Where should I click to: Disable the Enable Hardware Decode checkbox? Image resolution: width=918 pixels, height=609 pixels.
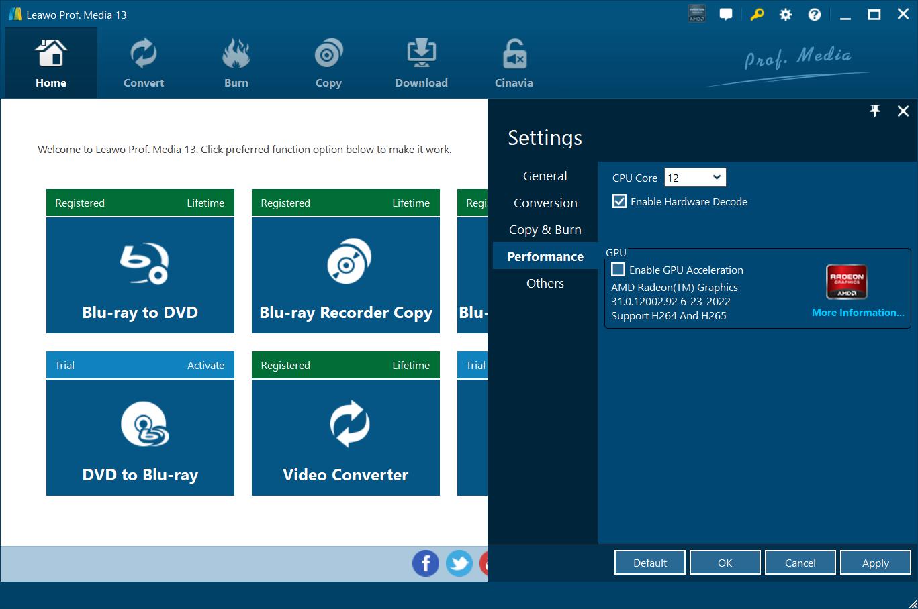tap(619, 201)
